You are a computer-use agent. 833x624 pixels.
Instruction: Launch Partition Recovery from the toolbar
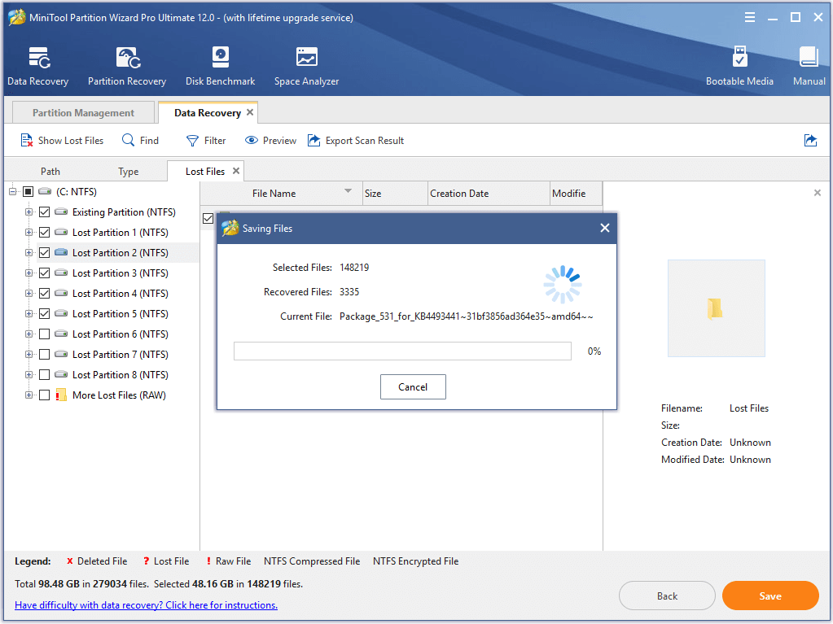point(127,59)
